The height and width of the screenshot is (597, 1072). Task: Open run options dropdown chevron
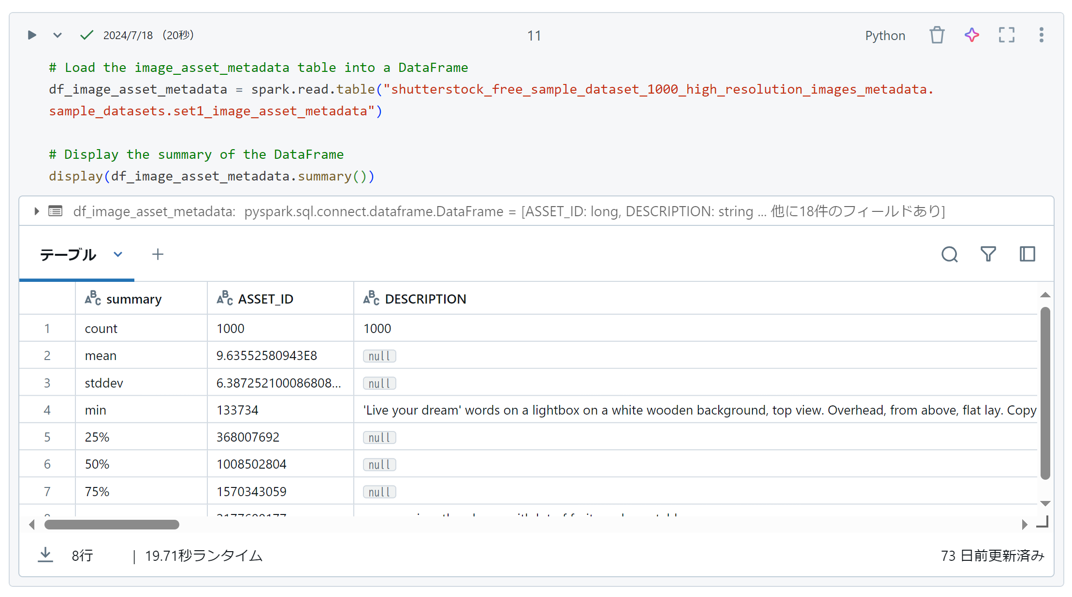57,35
